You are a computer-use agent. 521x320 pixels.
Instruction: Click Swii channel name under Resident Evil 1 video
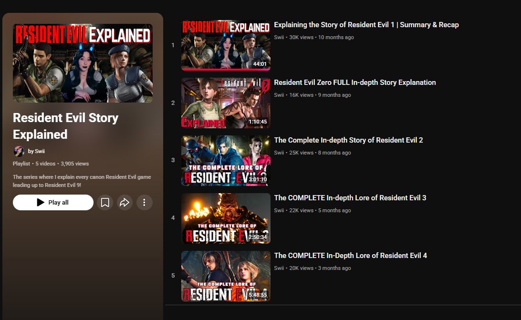(x=279, y=37)
